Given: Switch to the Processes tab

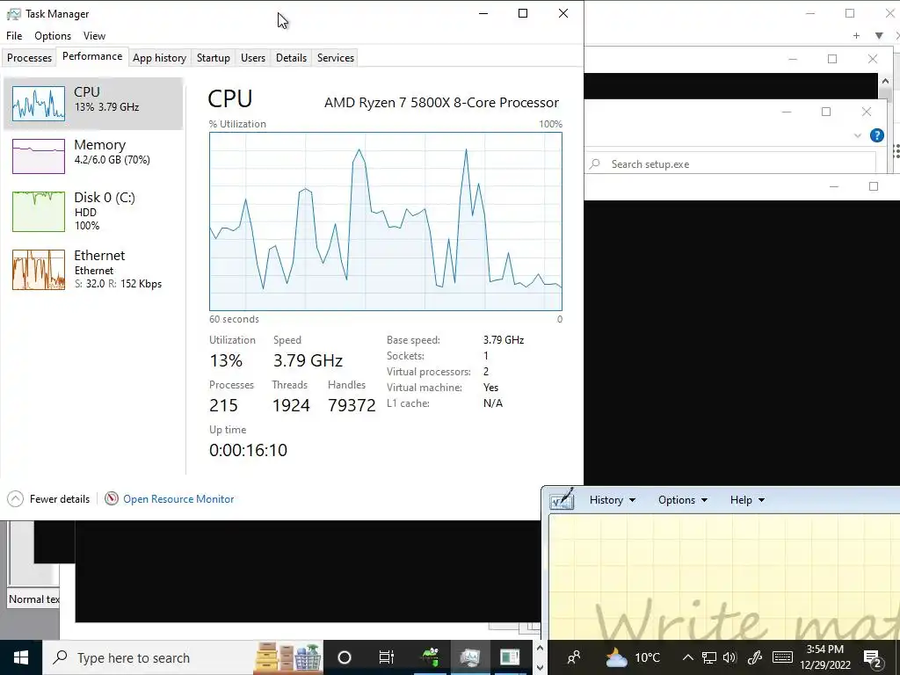Looking at the screenshot, I should pyautogui.click(x=29, y=58).
